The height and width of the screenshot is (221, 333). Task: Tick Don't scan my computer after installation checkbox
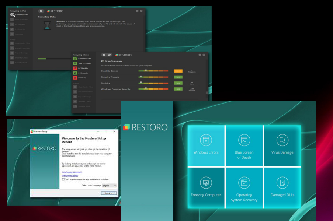pos(63,179)
